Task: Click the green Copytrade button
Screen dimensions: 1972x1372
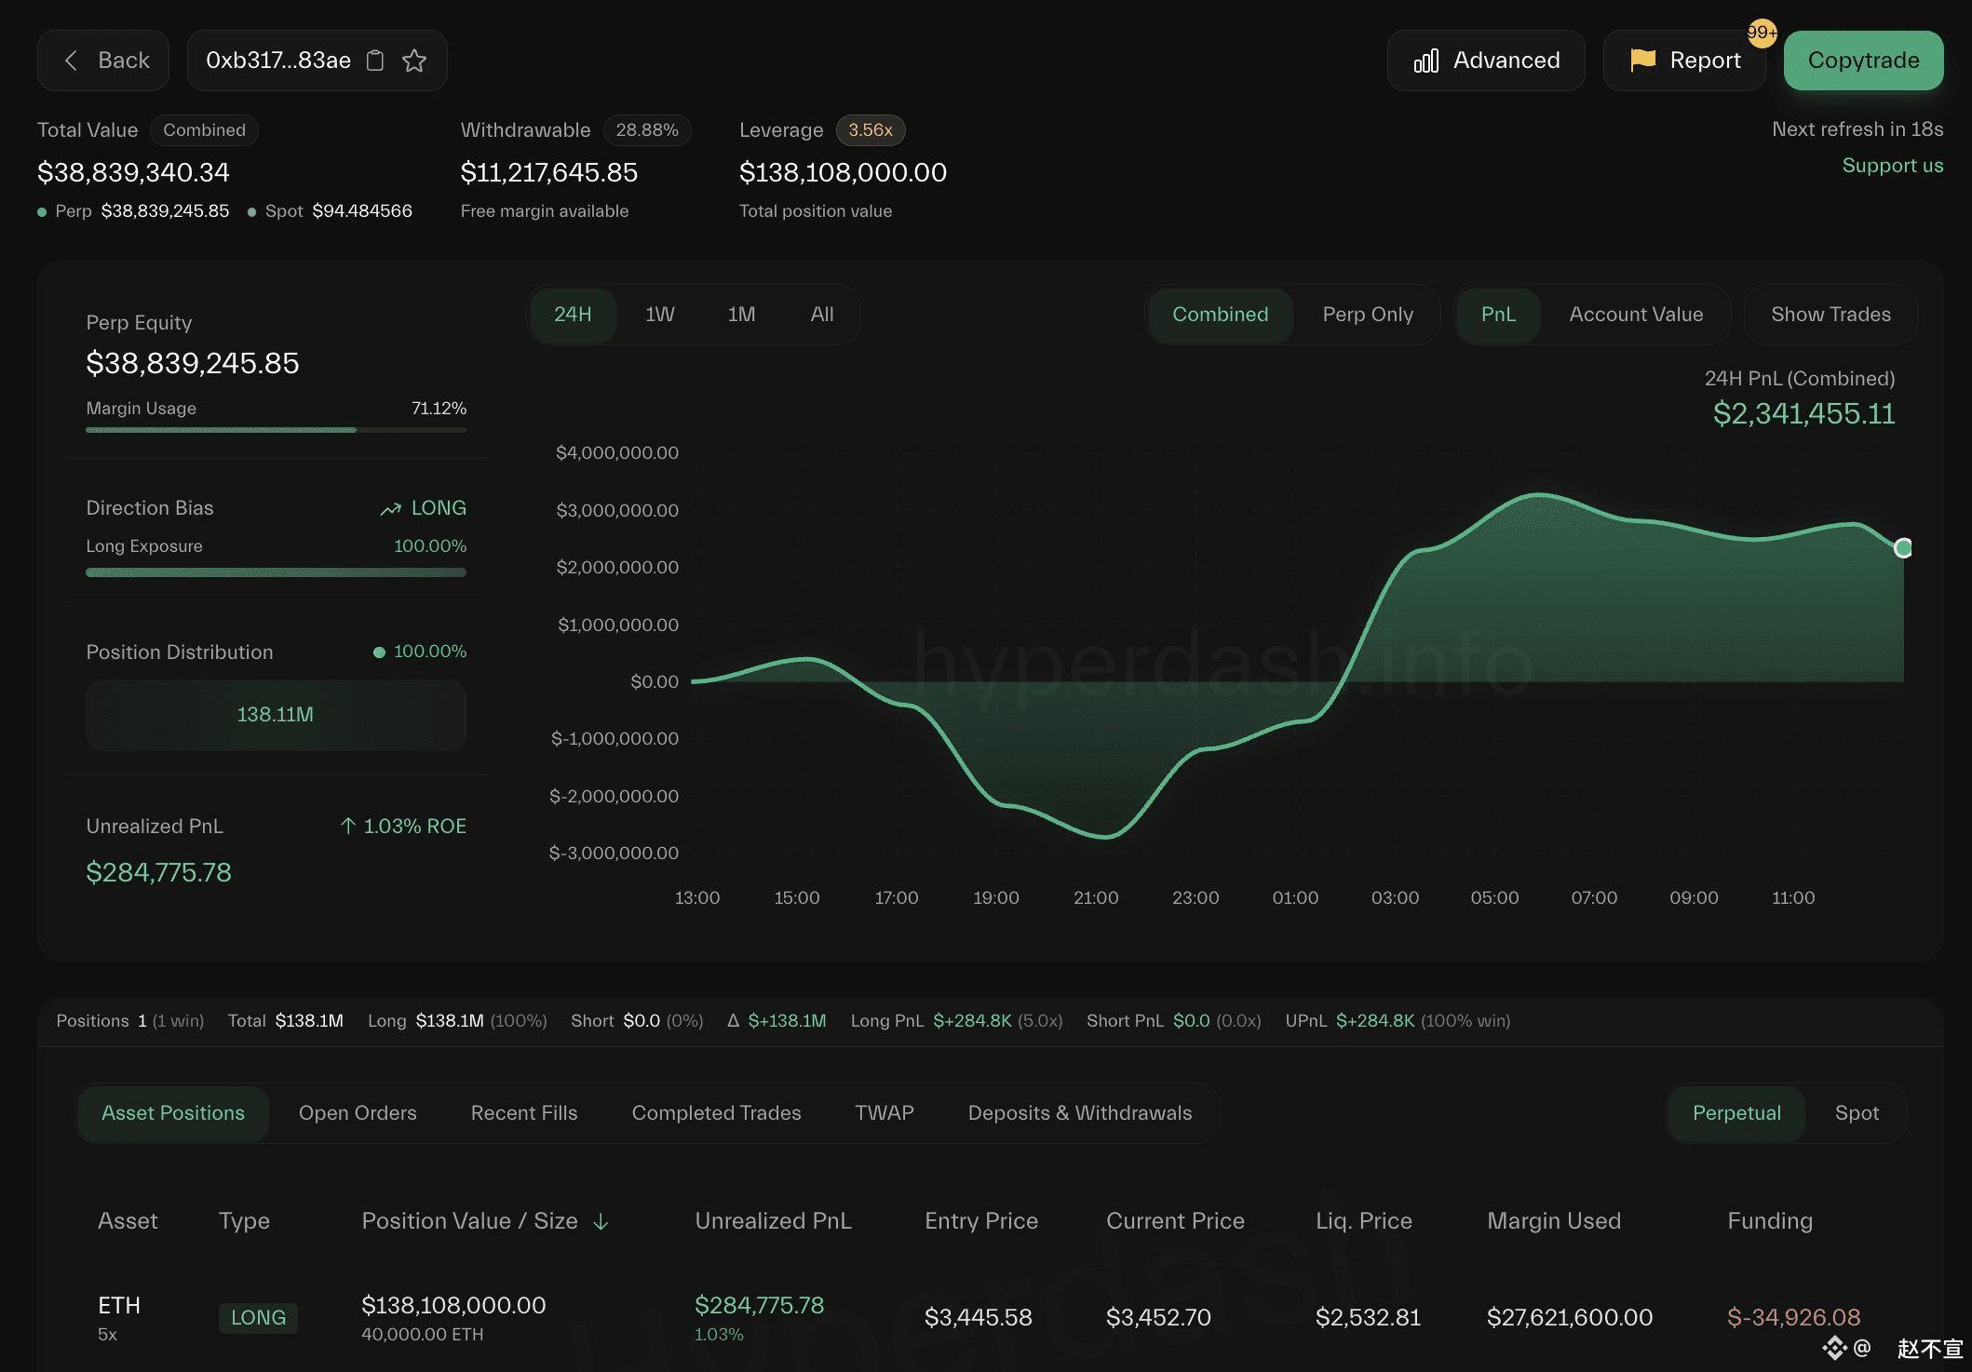Action: pos(1863,61)
